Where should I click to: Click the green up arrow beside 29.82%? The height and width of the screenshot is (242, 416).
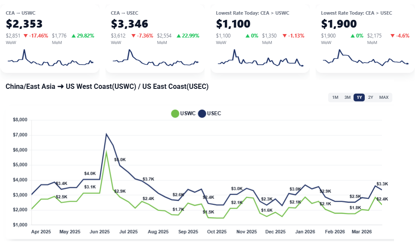point(74,36)
